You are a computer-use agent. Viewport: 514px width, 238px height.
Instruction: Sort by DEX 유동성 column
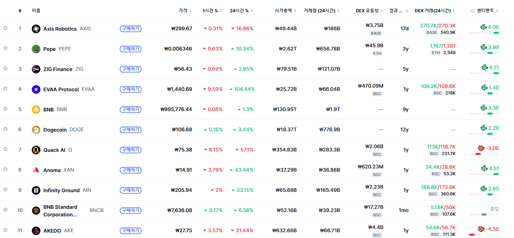369,11
